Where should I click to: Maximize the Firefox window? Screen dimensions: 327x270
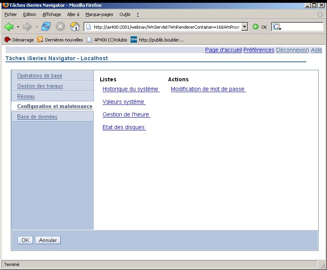[x=314, y=5]
